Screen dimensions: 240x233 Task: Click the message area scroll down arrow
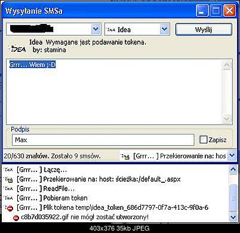pos(227,119)
